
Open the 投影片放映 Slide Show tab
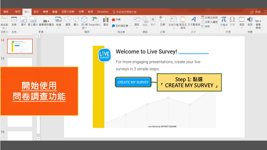[x=68, y=12]
